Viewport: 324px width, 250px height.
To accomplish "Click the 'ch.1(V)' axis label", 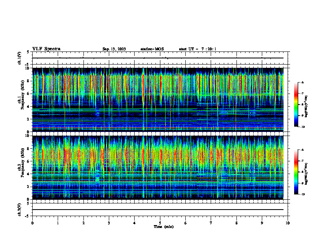I will (x=19, y=58).
